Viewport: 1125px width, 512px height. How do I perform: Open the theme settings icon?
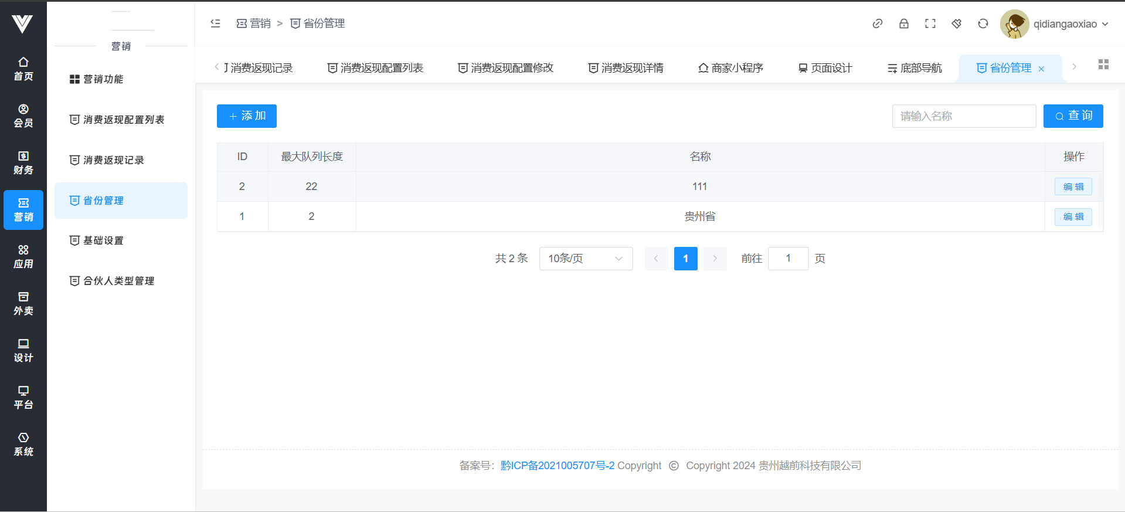coord(956,23)
